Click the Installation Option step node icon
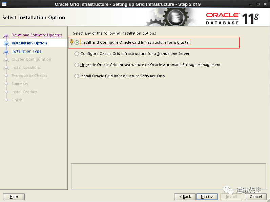 (6, 43)
